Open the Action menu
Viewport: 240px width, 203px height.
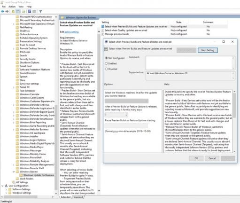pos(12,7)
